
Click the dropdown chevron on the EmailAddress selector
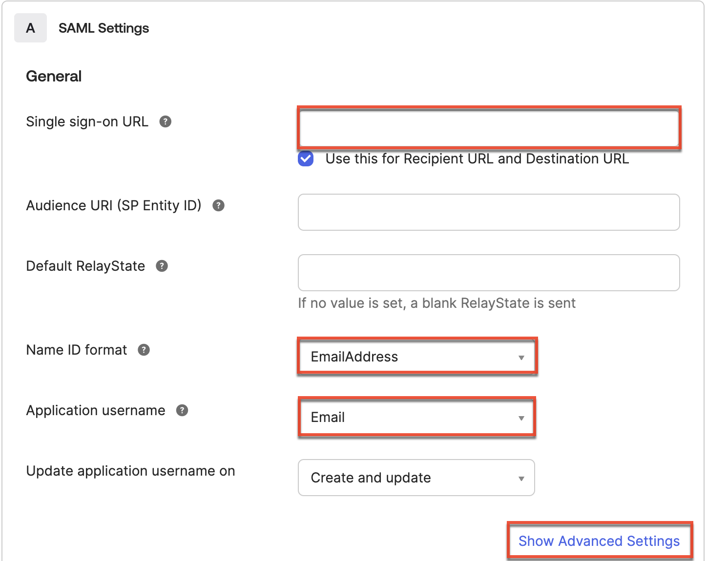point(521,357)
